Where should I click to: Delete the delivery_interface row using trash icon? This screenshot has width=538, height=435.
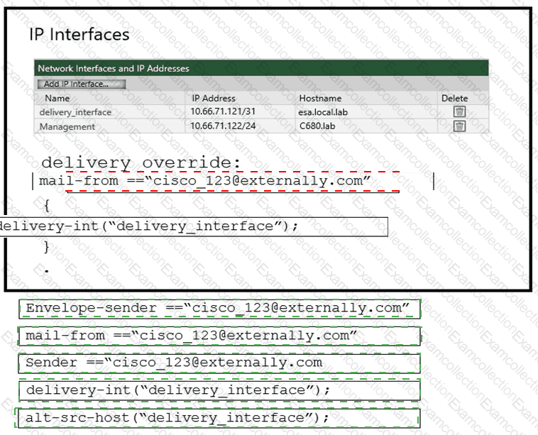pos(459,111)
